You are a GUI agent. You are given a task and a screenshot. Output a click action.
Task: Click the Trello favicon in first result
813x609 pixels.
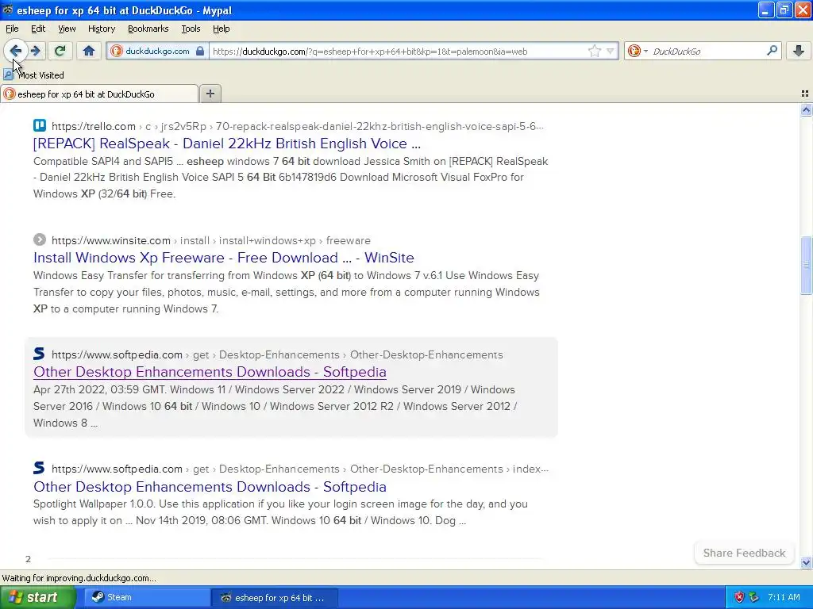coord(40,126)
